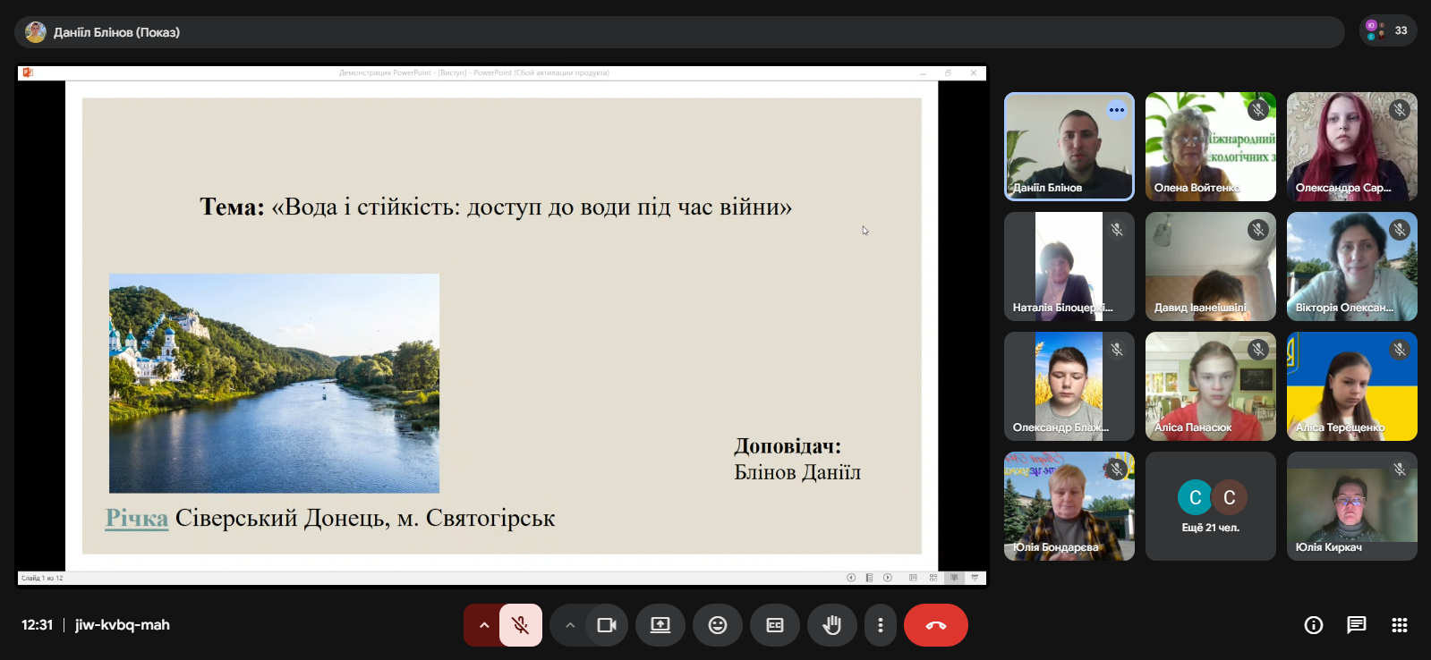This screenshot has height=660, width=1431.
Task: Open the emoji reactions icon
Action: coord(718,625)
